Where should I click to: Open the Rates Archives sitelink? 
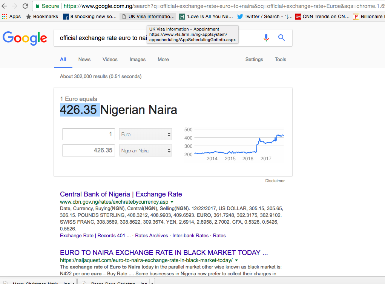click(x=152, y=236)
